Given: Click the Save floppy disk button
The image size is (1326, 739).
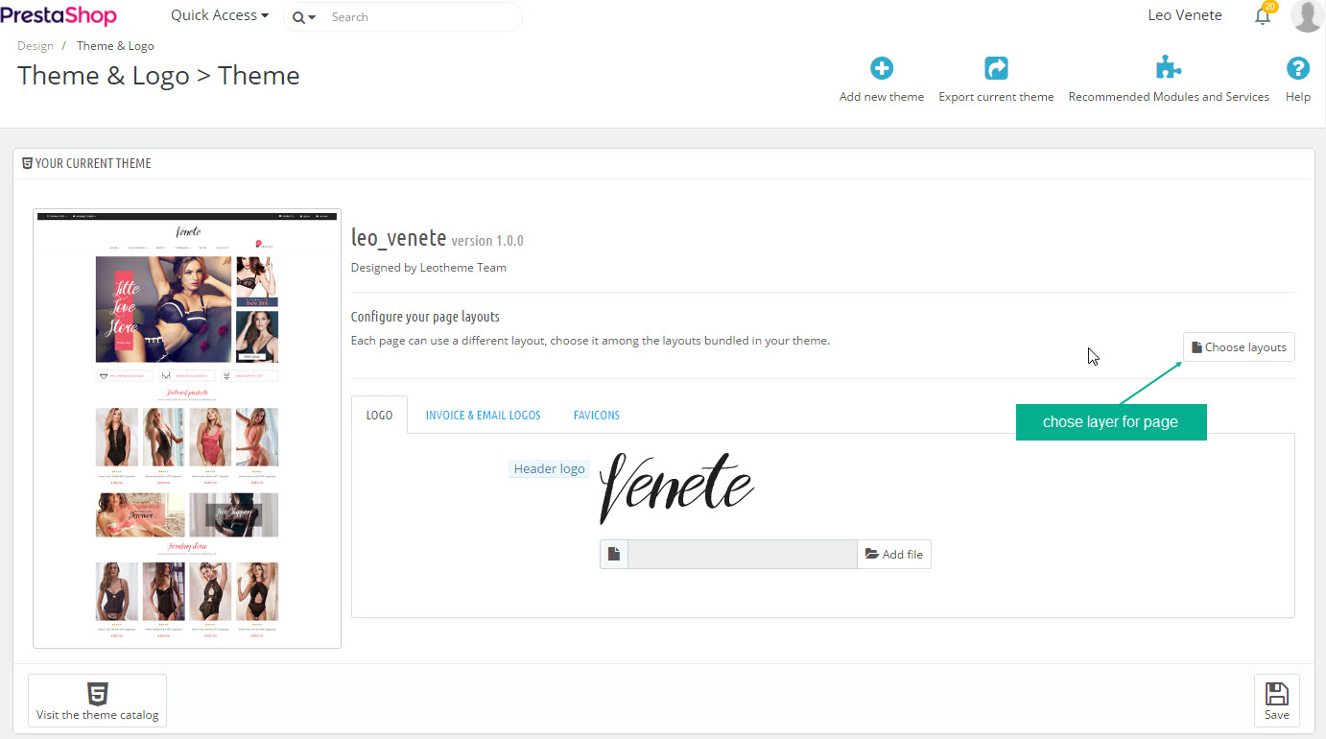Looking at the screenshot, I should (1276, 701).
